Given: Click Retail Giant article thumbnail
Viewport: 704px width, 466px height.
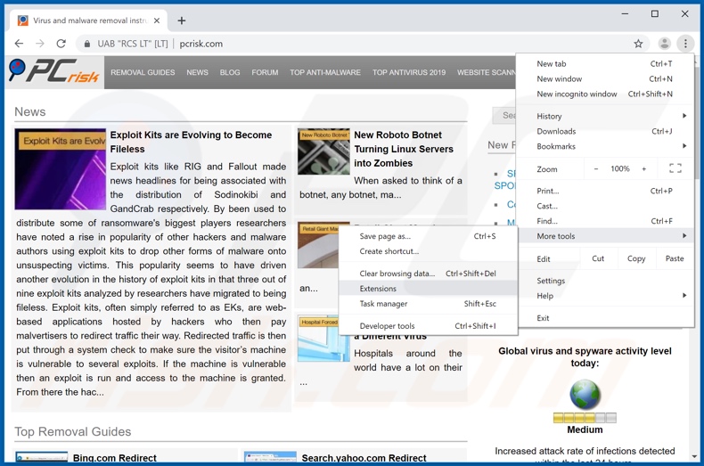Looking at the screenshot, I should click(318, 245).
